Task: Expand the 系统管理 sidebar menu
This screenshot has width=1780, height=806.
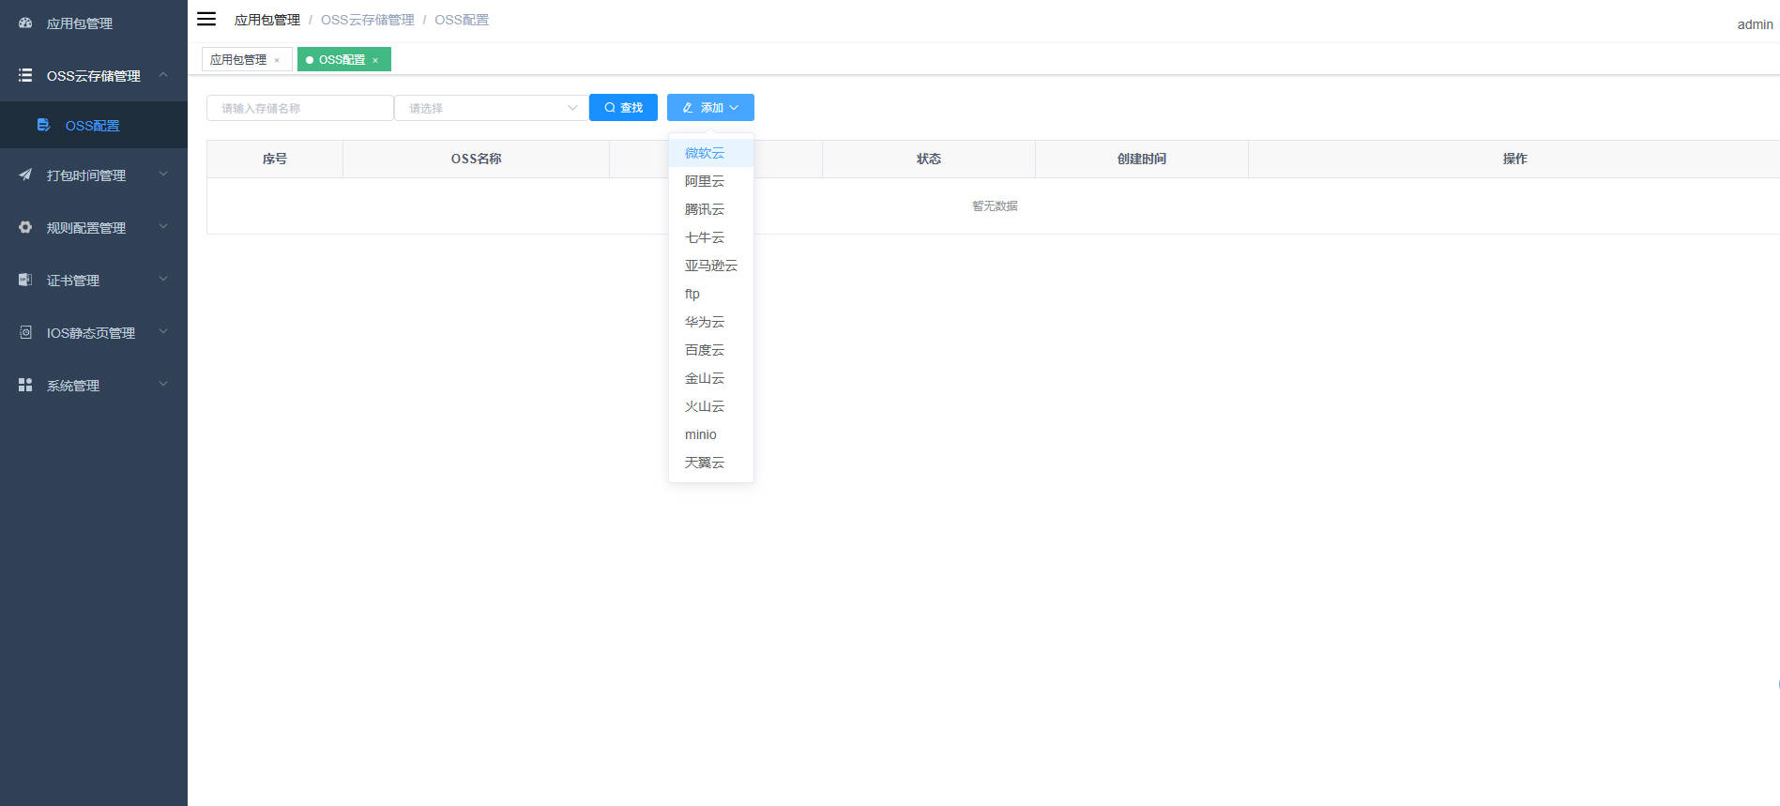Action: 163,385
